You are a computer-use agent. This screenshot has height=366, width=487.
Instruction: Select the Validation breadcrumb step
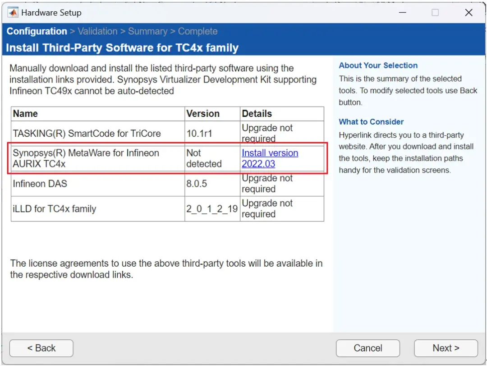coord(97,31)
